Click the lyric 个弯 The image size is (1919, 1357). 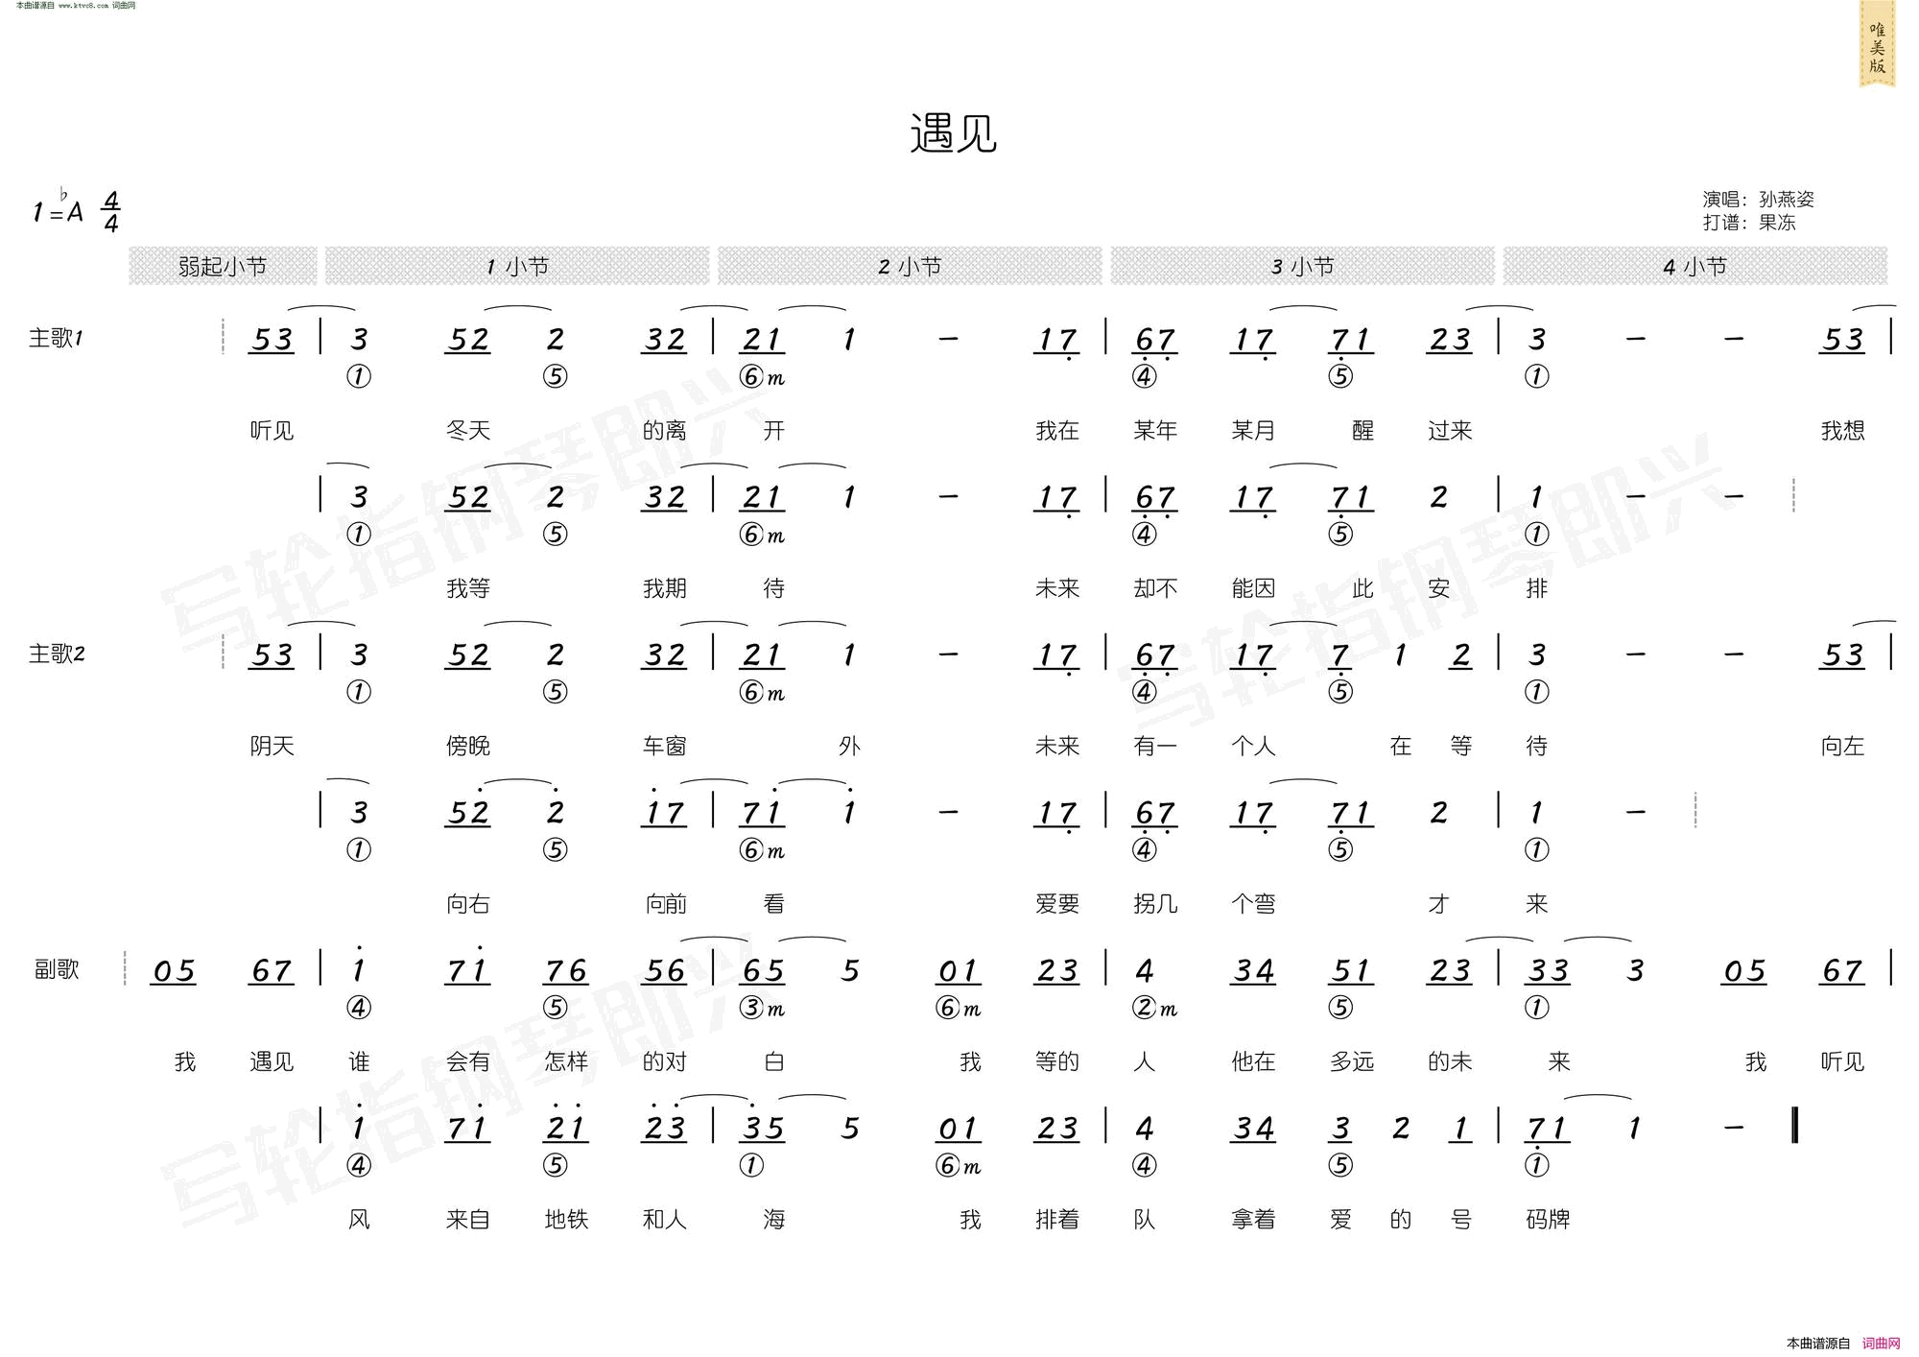[x=1253, y=904]
